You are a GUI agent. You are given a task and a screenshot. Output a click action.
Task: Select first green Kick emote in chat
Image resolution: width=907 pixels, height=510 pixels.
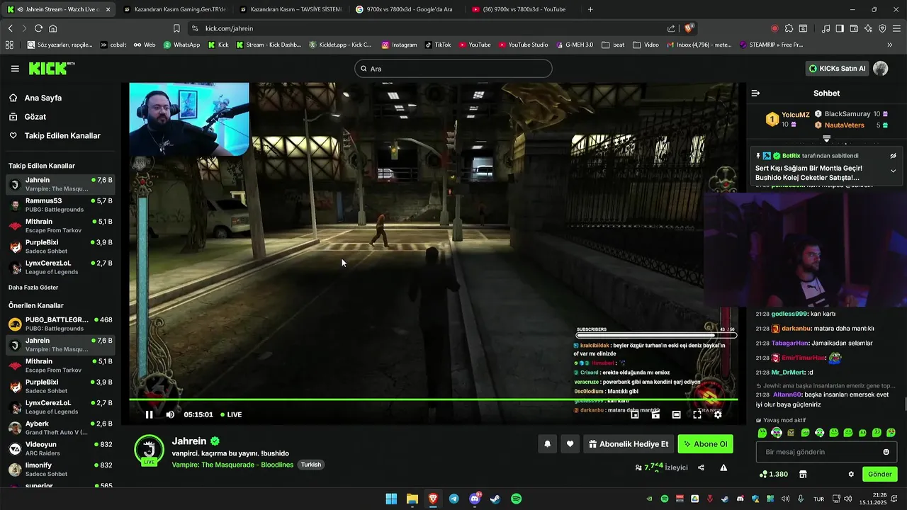pyautogui.click(x=762, y=432)
